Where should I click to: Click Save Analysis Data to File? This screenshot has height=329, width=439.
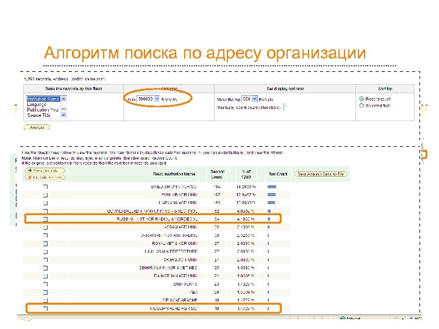(x=321, y=174)
